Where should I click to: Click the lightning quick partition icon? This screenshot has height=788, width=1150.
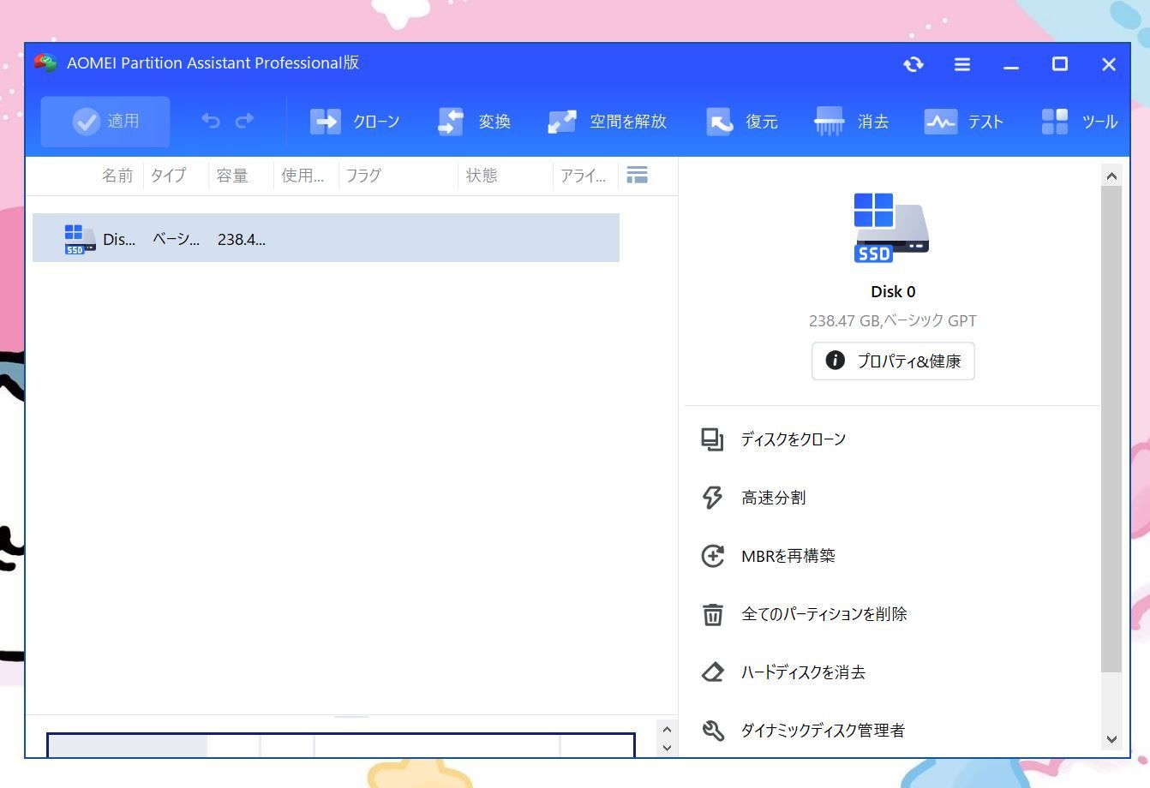712,498
